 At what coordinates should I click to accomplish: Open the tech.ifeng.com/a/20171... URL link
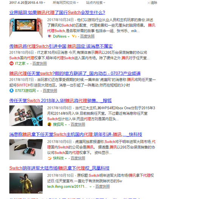67,187
